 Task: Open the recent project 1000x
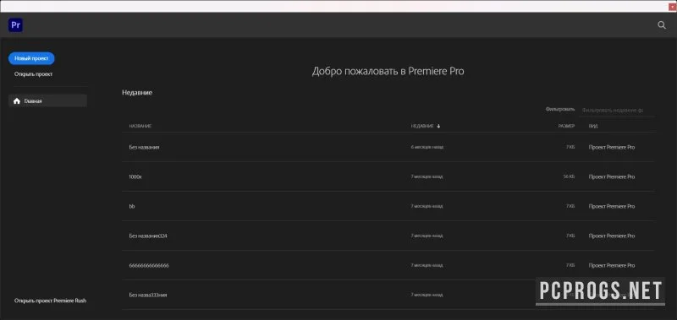pyautogui.click(x=135, y=176)
